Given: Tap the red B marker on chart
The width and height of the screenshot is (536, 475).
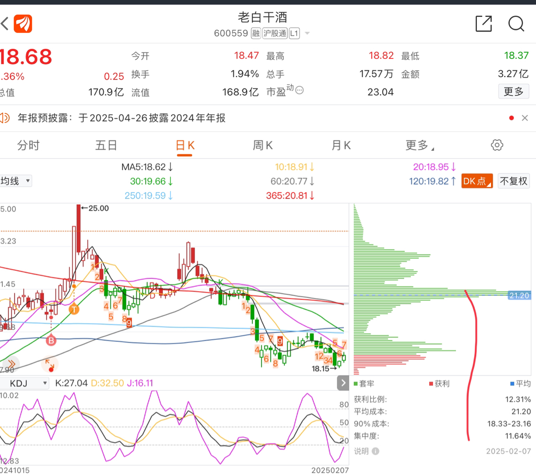Looking at the screenshot, I should tap(51, 340).
